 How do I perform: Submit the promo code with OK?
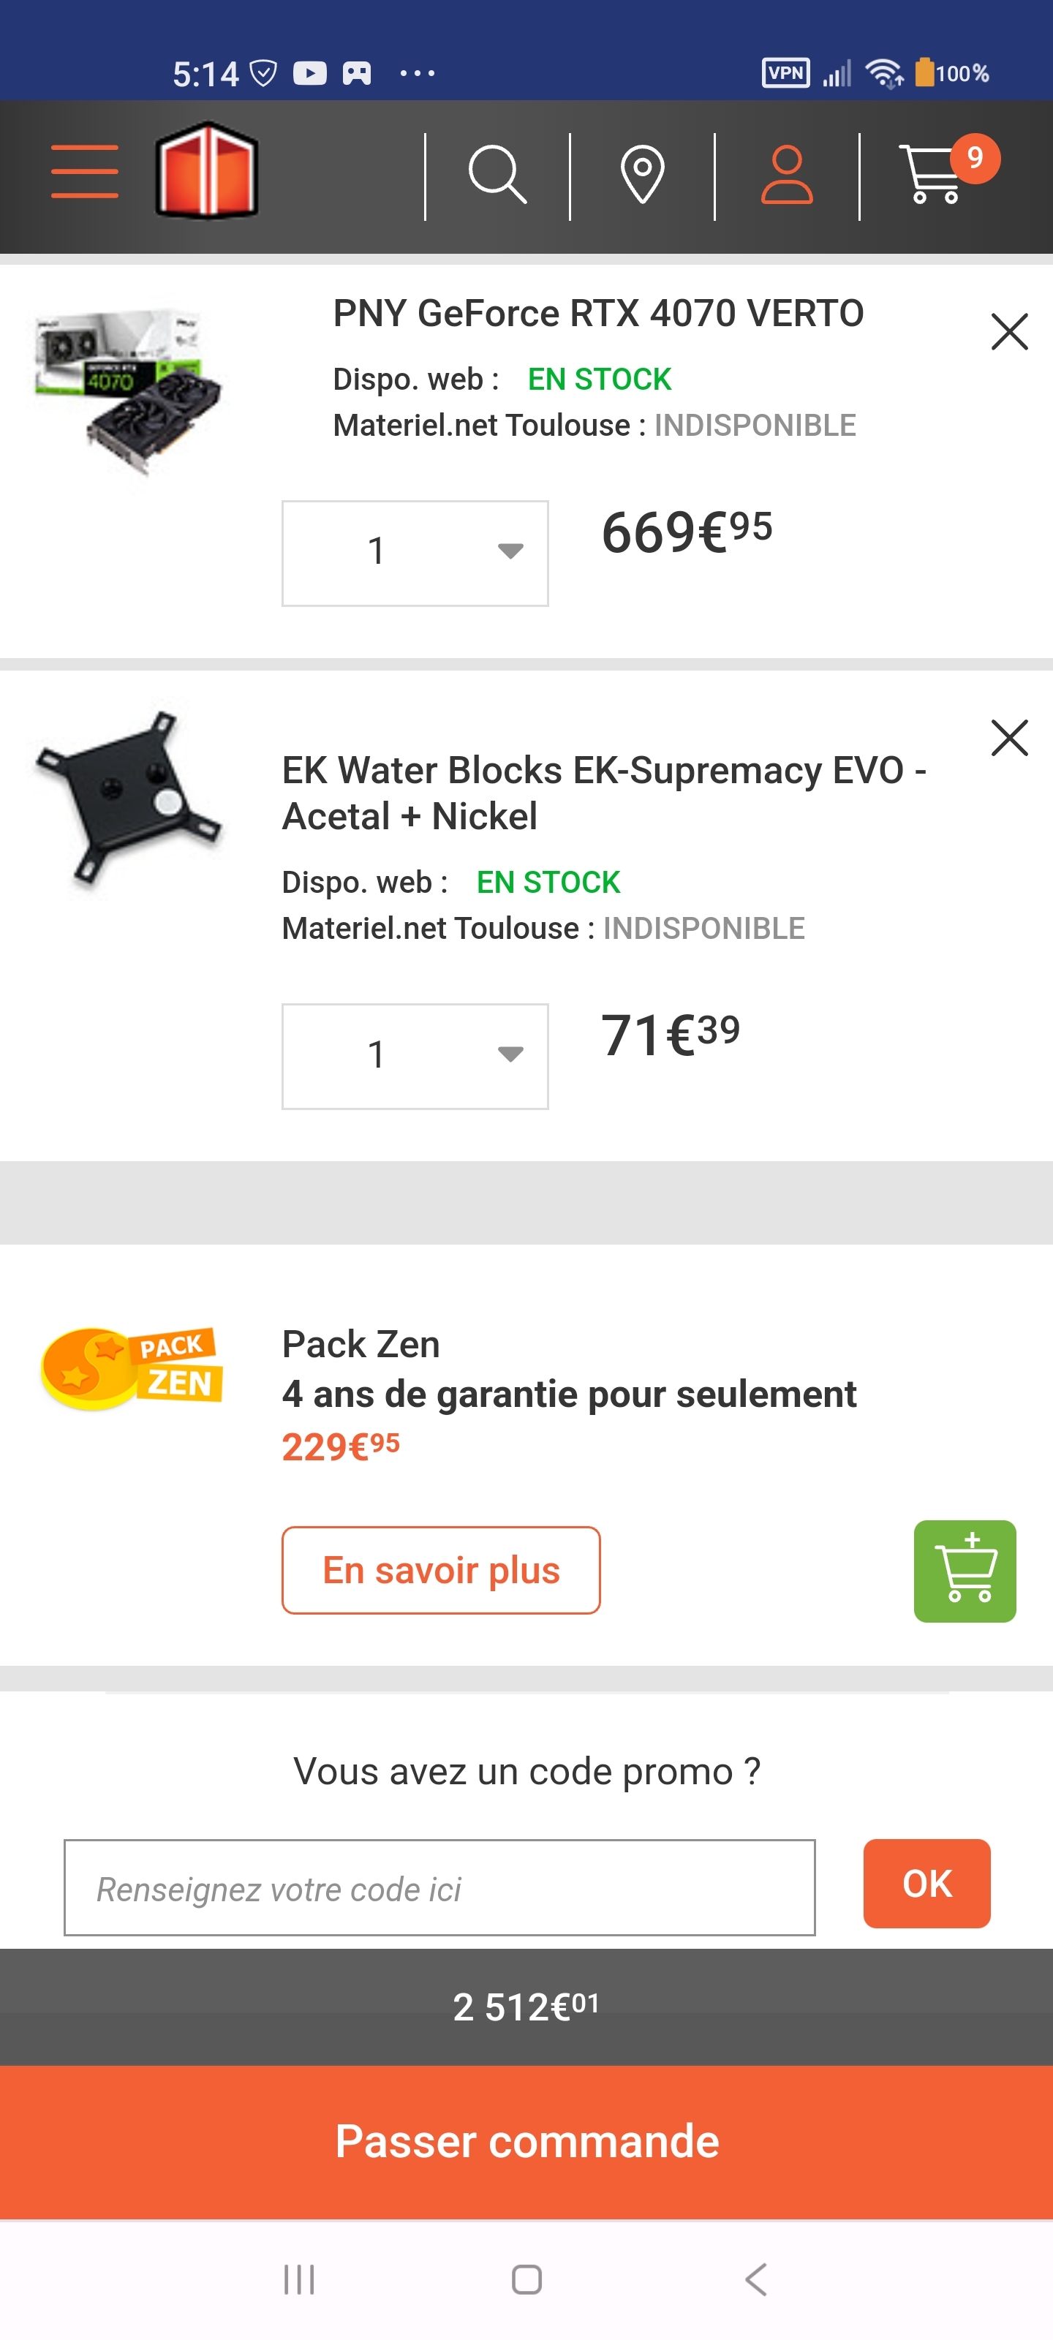(x=926, y=1883)
